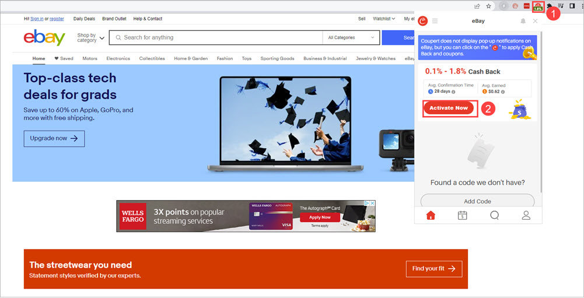This screenshot has width=584, height=298.
Task: Open the browser Extensions puzzle icon
Action: click(x=550, y=6)
